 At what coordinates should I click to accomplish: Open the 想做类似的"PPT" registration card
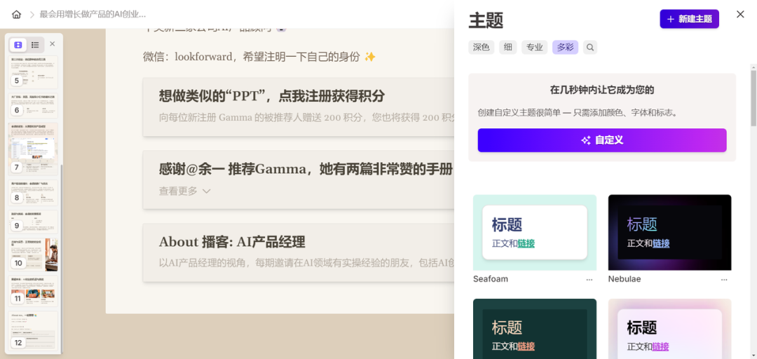click(299, 107)
